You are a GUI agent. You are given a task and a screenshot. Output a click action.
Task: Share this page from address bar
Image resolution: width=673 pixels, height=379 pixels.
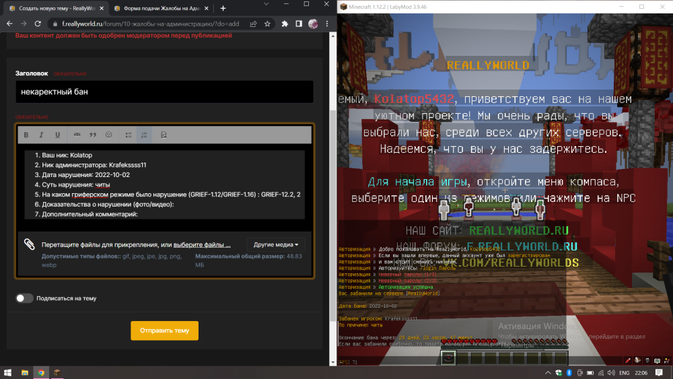pyautogui.click(x=253, y=24)
